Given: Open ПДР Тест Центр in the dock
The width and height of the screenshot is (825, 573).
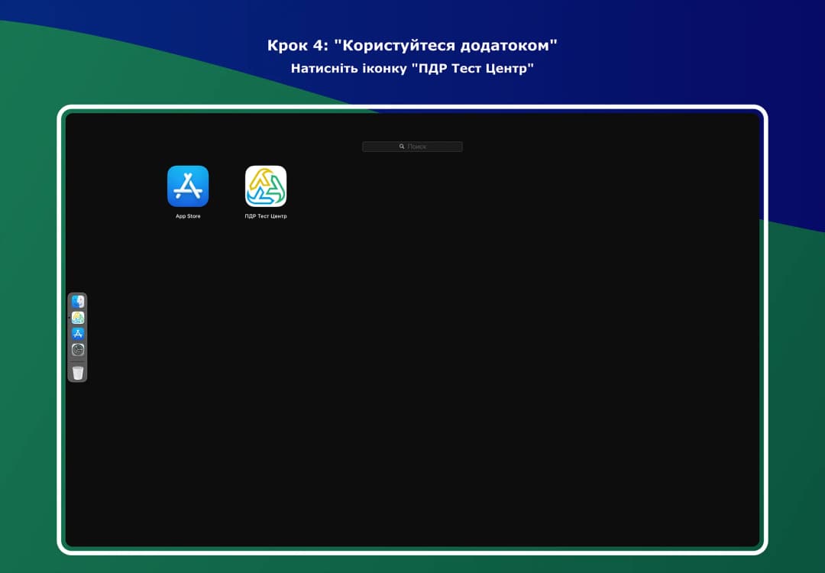Looking at the screenshot, I should [x=78, y=318].
